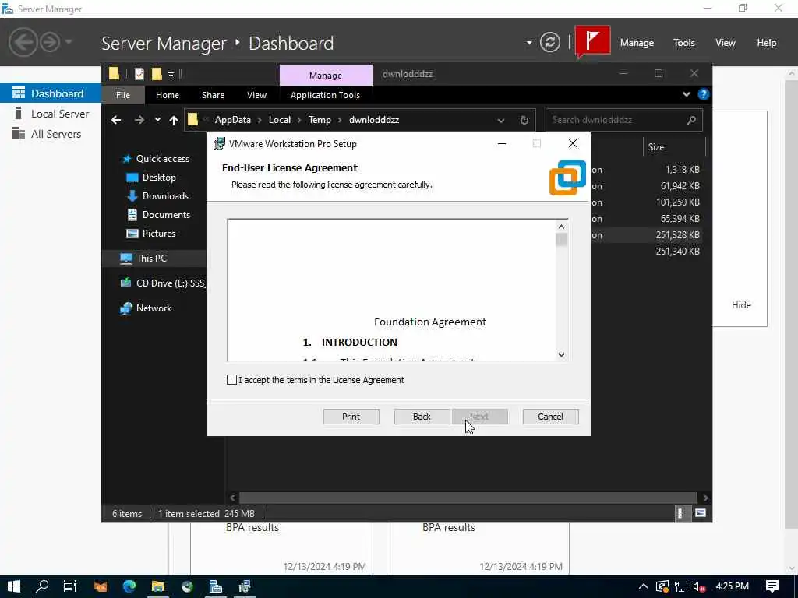Click the Server Manager forward navigation arrow
The width and height of the screenshot is (798, 598).
click(50, 42)
